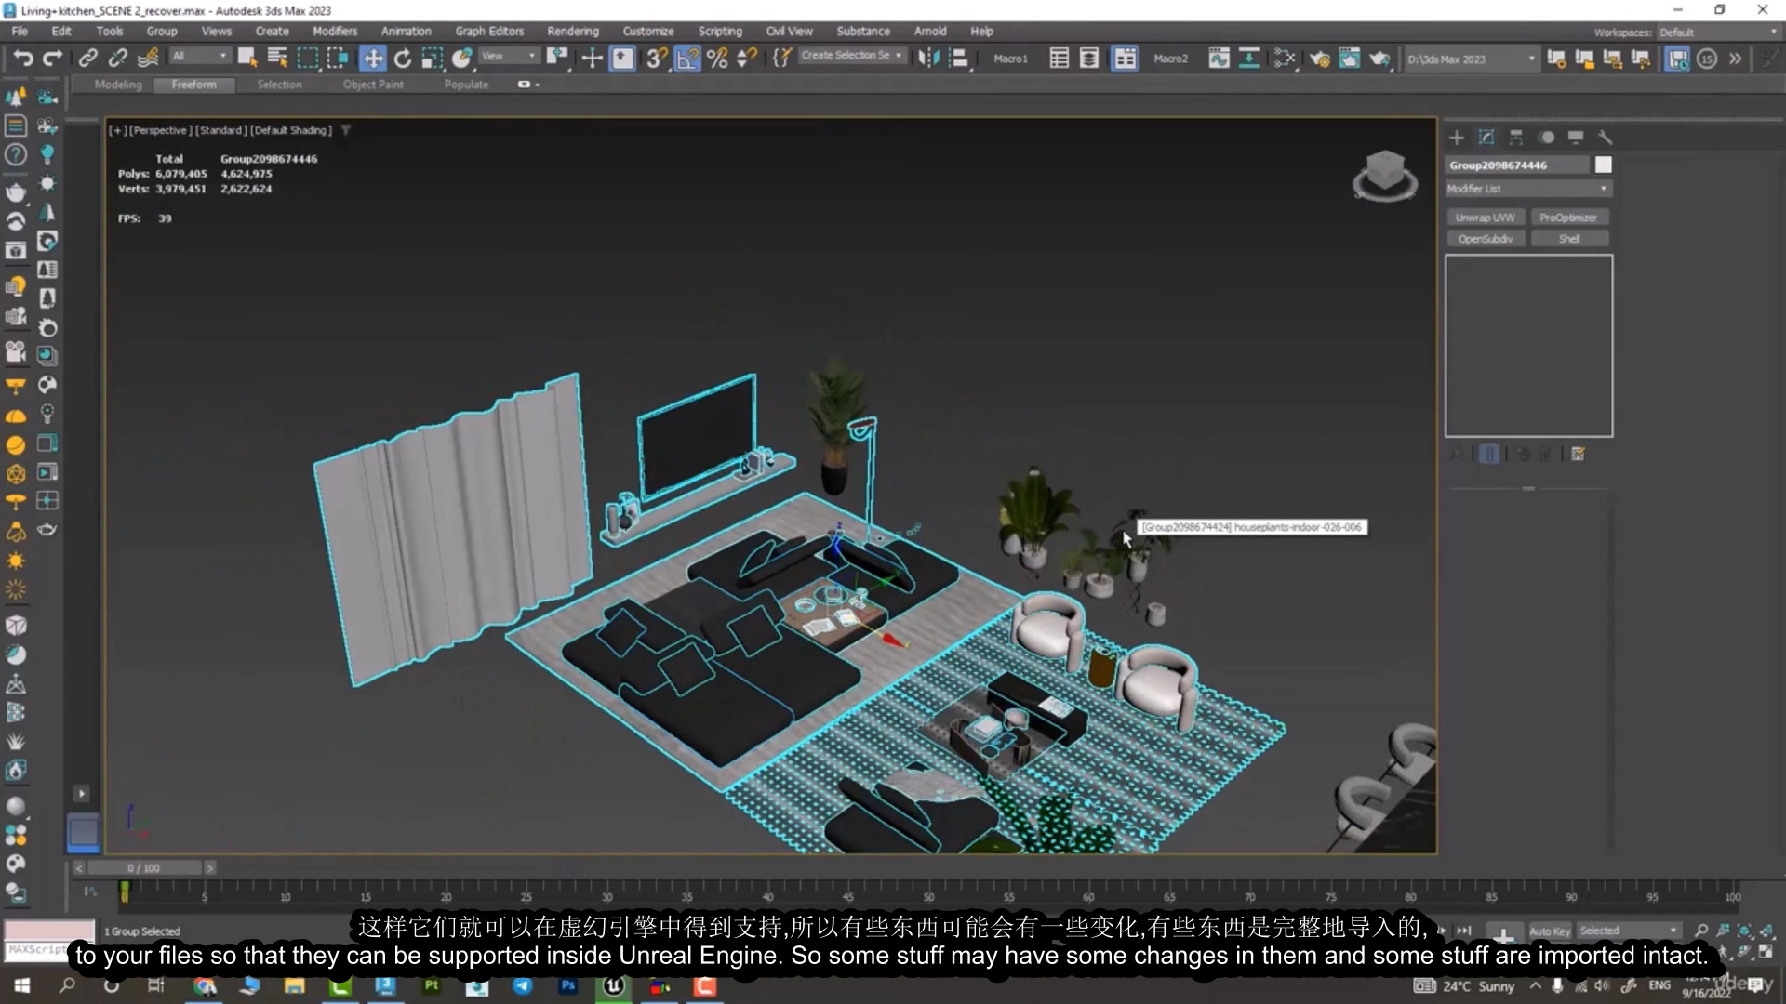Image resolution: width=1786 pixels, height=1004 pixels.
Task: Toggle Percent Snap button
Action: pyautogui.click(x=716, y=59)
